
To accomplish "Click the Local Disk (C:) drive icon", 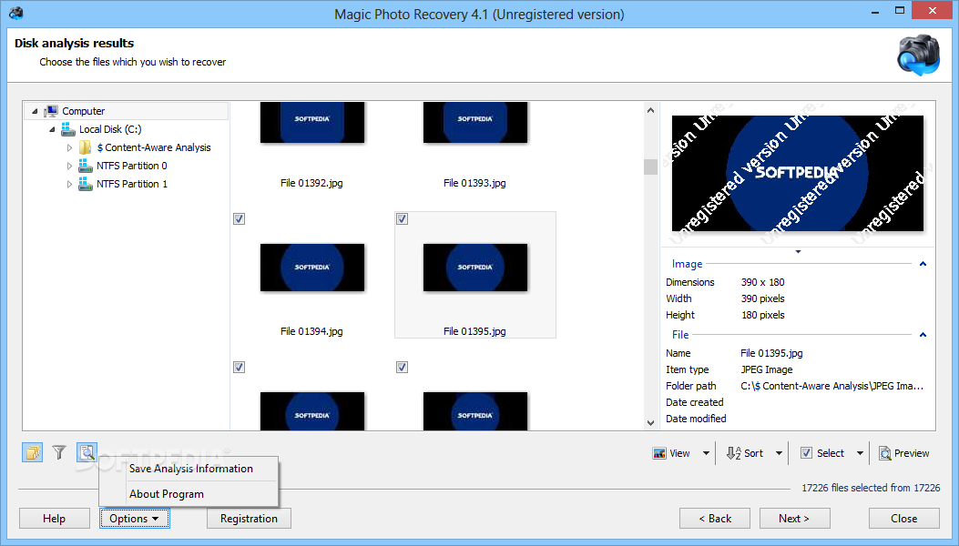I will tap(68, 129).
